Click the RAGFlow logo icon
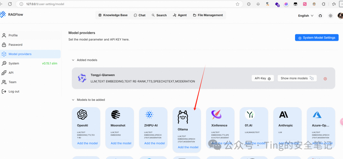The image size is (343, 159). coord(3,14)
